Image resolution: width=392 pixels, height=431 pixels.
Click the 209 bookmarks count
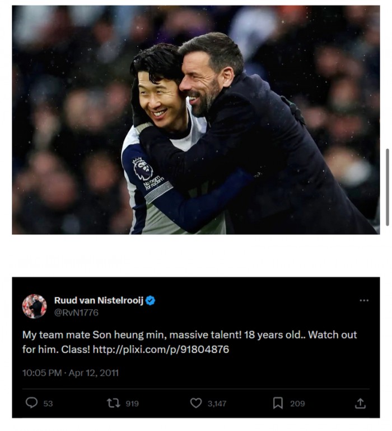coord(297,403)
